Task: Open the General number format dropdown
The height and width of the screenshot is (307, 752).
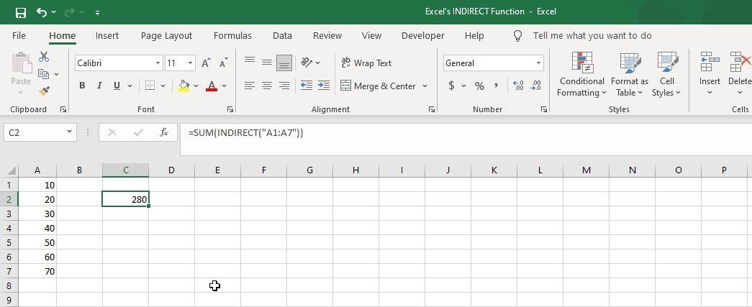Action: tap(538, 63)
